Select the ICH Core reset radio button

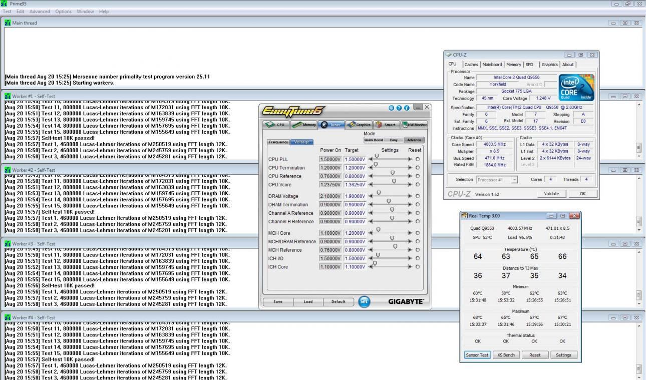tap(418, 267)
